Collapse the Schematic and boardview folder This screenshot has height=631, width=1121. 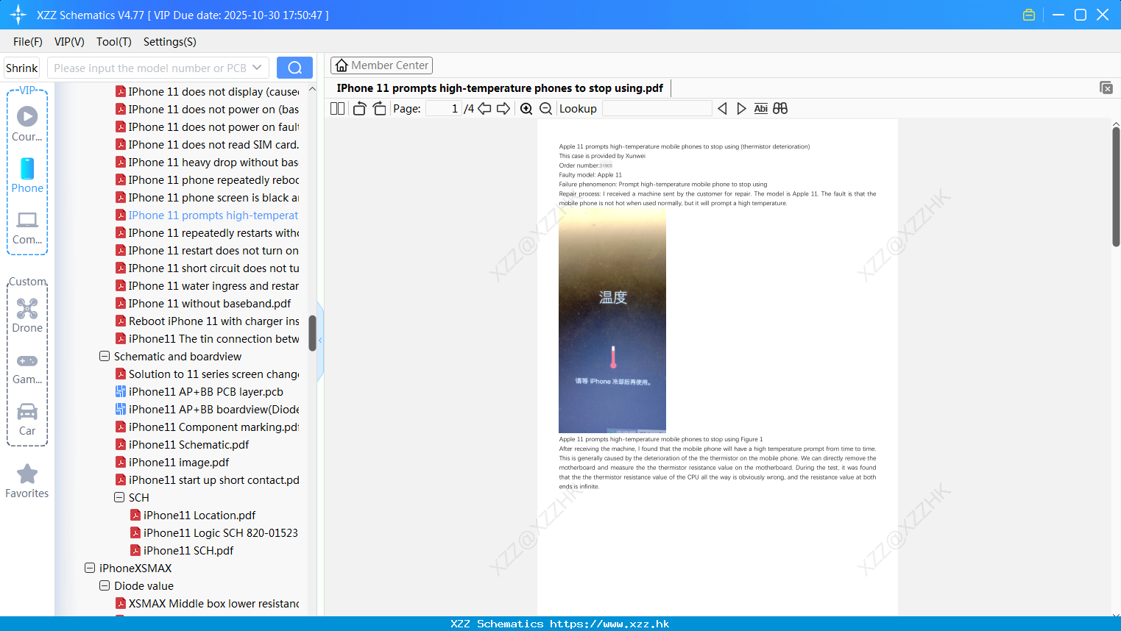point(105,356)
